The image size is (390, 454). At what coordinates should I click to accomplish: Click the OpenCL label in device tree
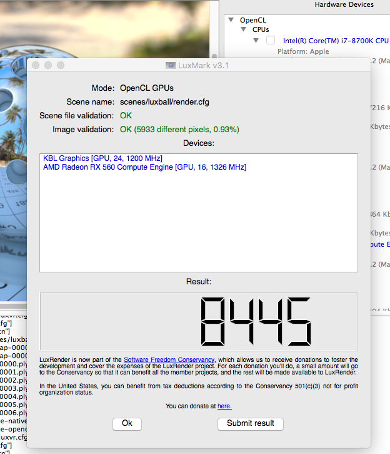(x=253, y=20)
